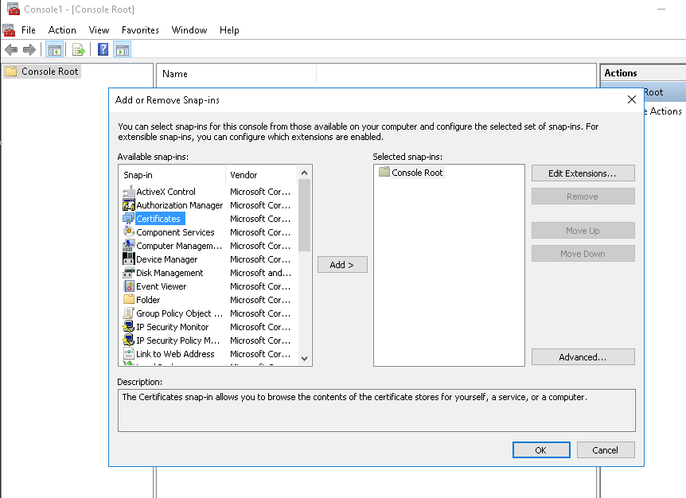This screenshot has width=686, height=498.
Task: Click the Forward navigation arrow on the toolbar
Action: click(29, 49)
